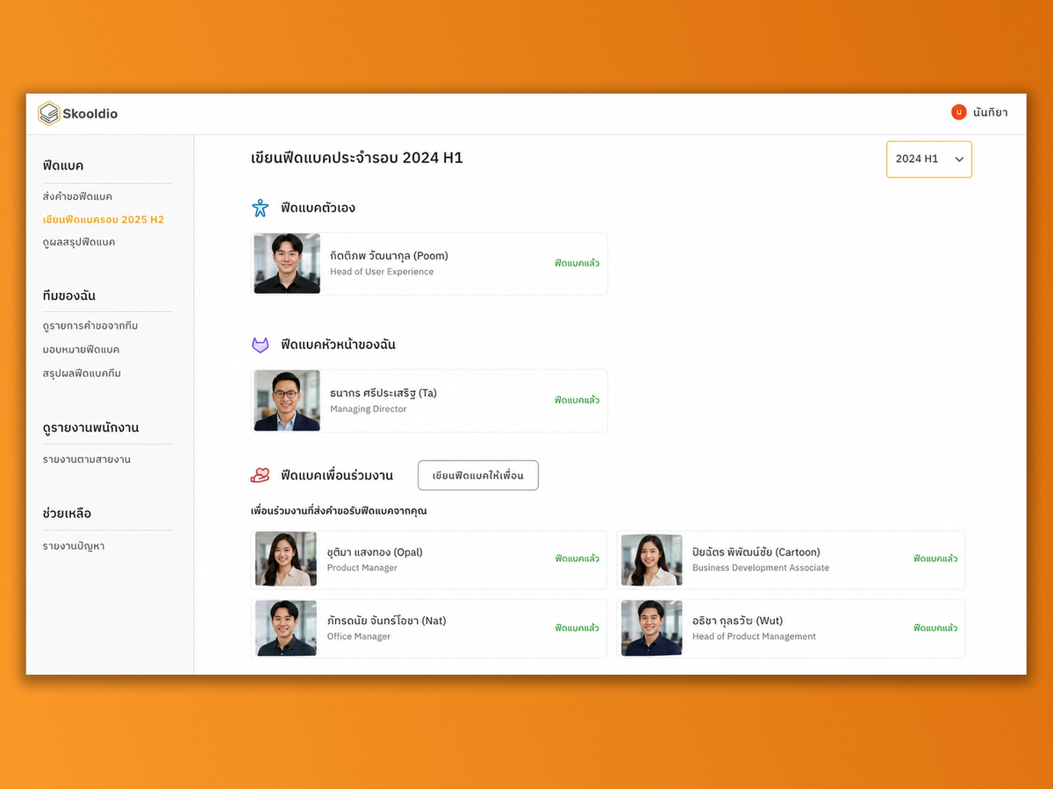
Task: Click the Skooldio logo icon
Action: [49, 113]
